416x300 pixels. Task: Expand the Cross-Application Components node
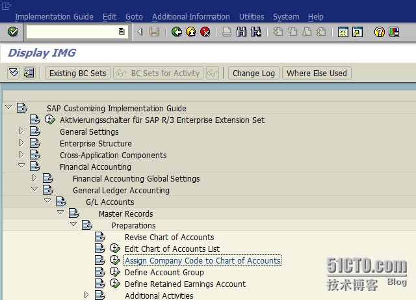21,154
